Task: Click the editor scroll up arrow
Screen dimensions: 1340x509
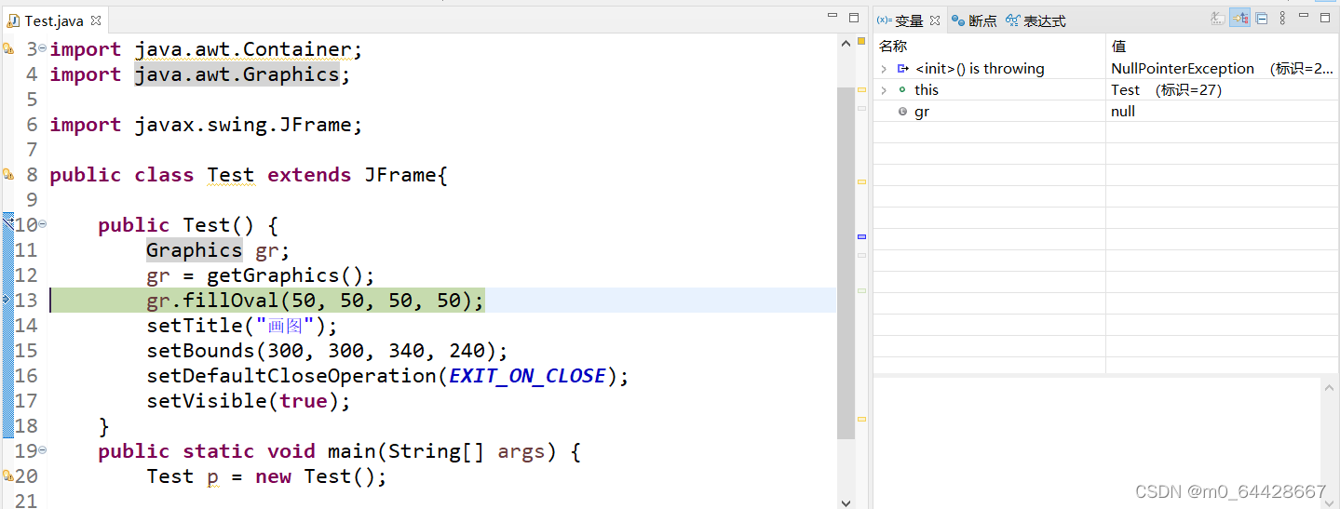Action: (x=846, y=43)
